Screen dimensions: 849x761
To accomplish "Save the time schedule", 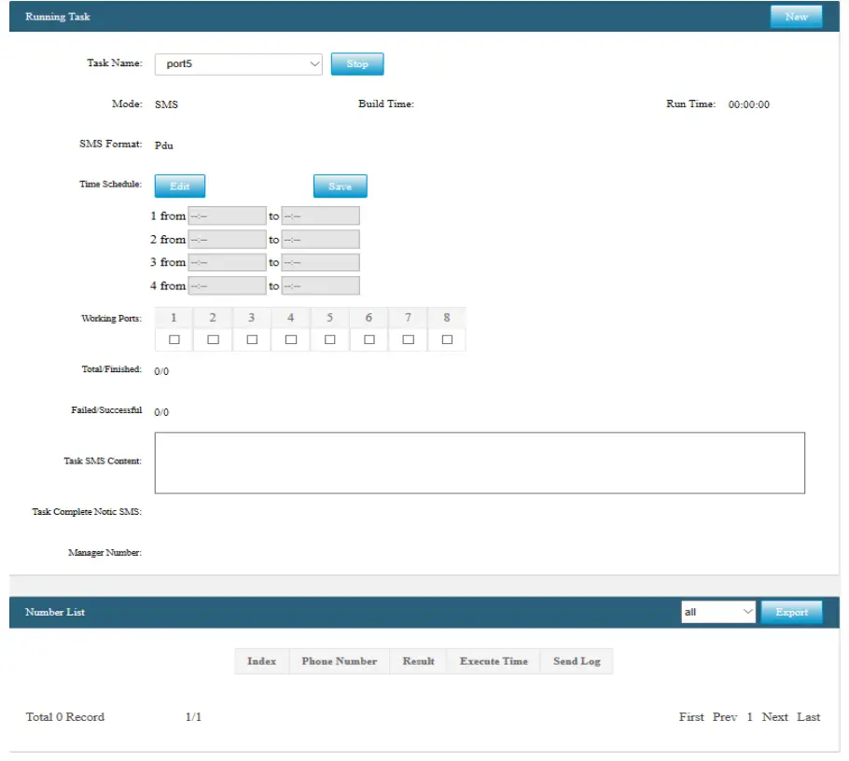I will (x=340, y=187).
